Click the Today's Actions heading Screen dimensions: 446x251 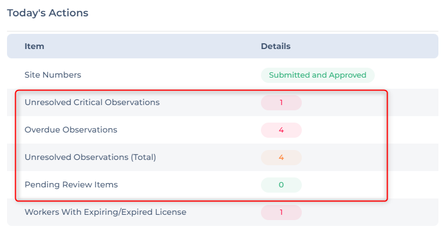coord(47,13)
